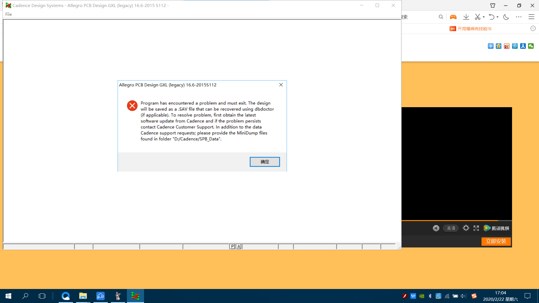Open Task View on taskbar
The height and width of the screenshot is (303, 539).
tap(42, 296)
